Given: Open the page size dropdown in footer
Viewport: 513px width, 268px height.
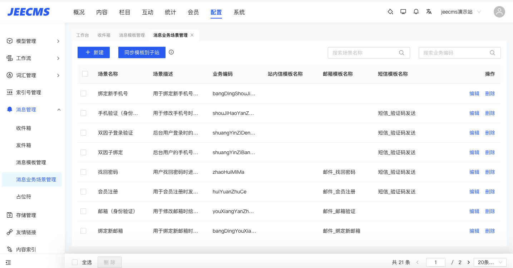Looking at the screenshot, I should 490,262.
